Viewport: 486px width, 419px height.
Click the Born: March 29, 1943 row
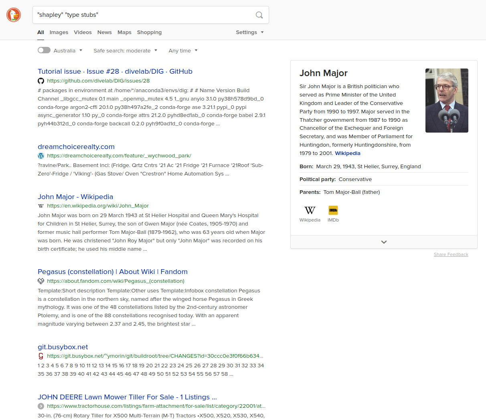pos(384,167)
